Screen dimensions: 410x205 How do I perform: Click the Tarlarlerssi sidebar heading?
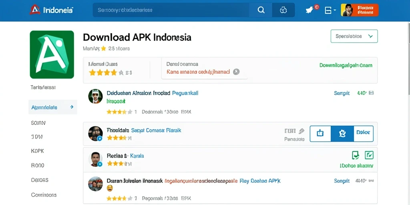pos(43,87)
